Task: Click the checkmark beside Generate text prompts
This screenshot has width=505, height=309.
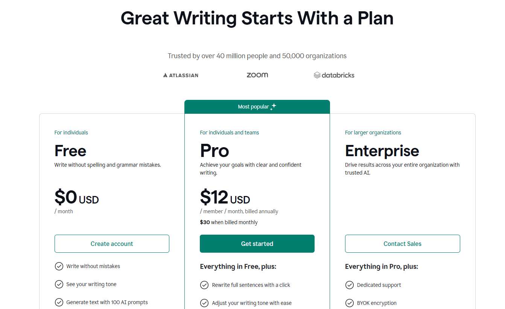Action: [59, 302]
